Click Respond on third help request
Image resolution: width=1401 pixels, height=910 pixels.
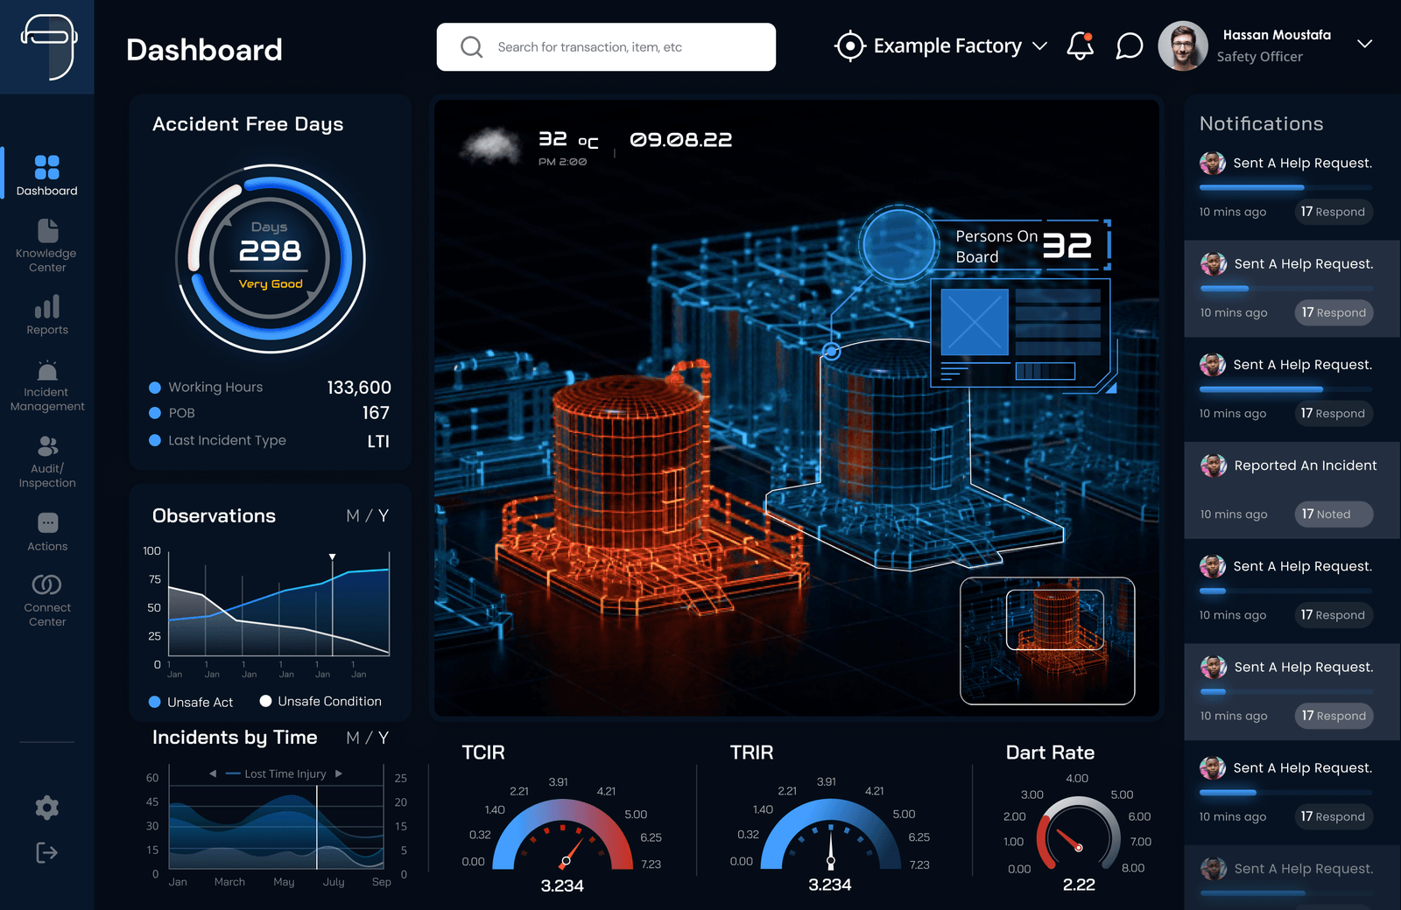tap(1334, 413)
